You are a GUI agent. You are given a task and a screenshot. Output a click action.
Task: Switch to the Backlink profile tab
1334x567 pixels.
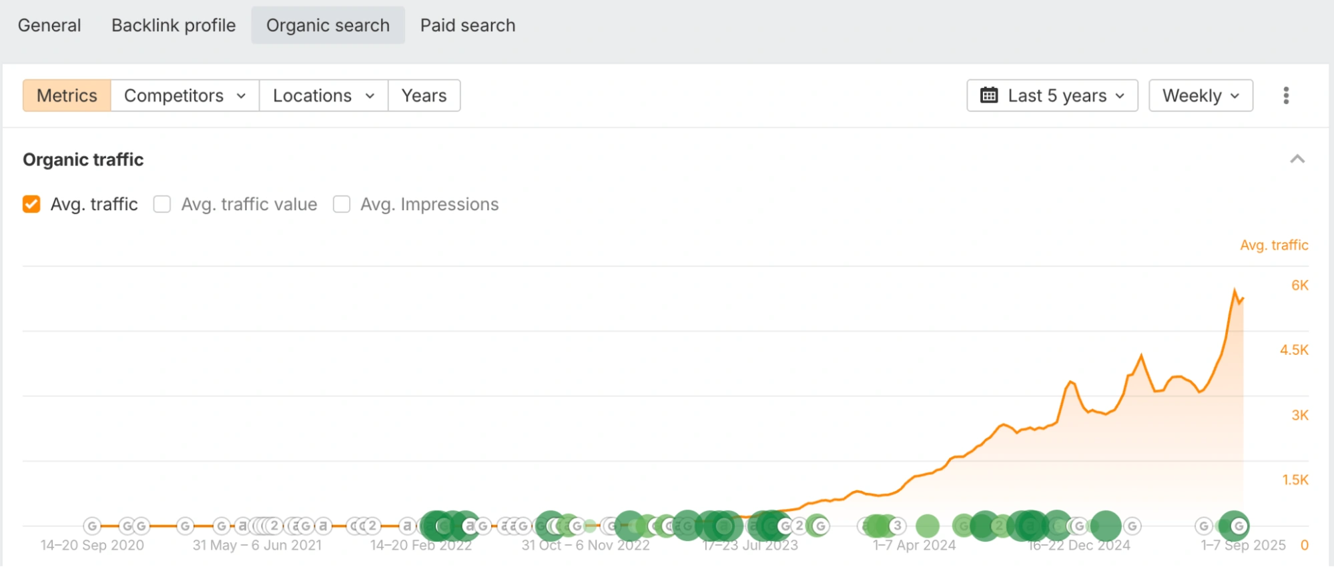(174, 25)
